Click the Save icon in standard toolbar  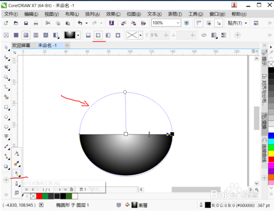click(26, 23)
